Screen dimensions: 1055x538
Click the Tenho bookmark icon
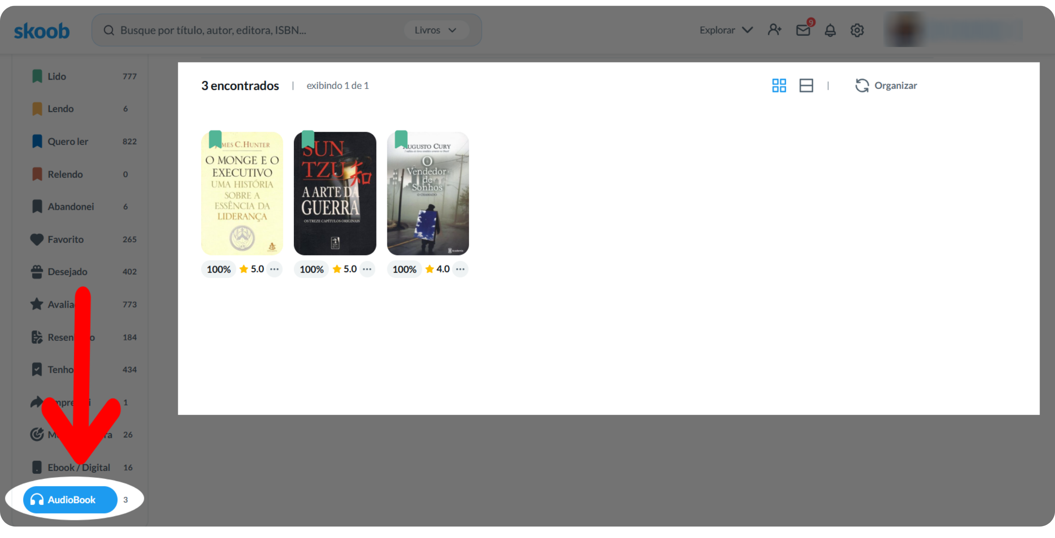click(37, 370)
